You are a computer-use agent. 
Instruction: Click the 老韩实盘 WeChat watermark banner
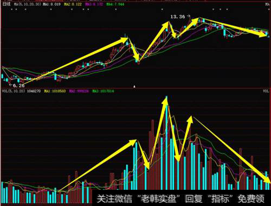[x=181, y=198]
